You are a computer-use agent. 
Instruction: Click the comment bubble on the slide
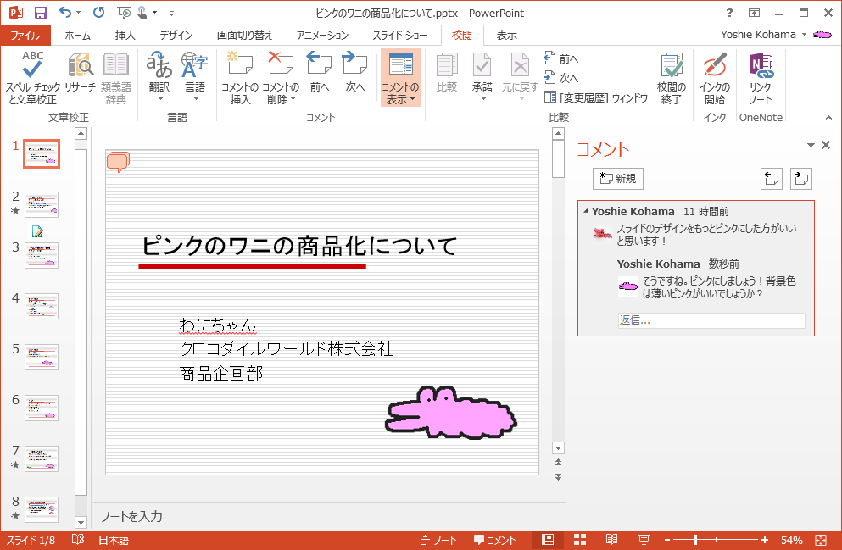point(118,162)
